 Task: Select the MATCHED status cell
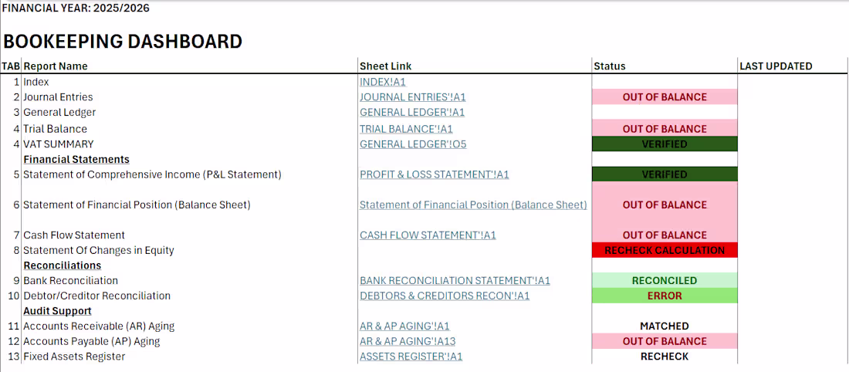pos(665,326)
